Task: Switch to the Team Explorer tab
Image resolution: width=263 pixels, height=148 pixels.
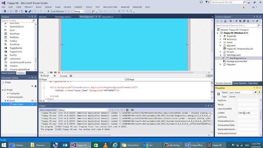Action: click(240, 83)
